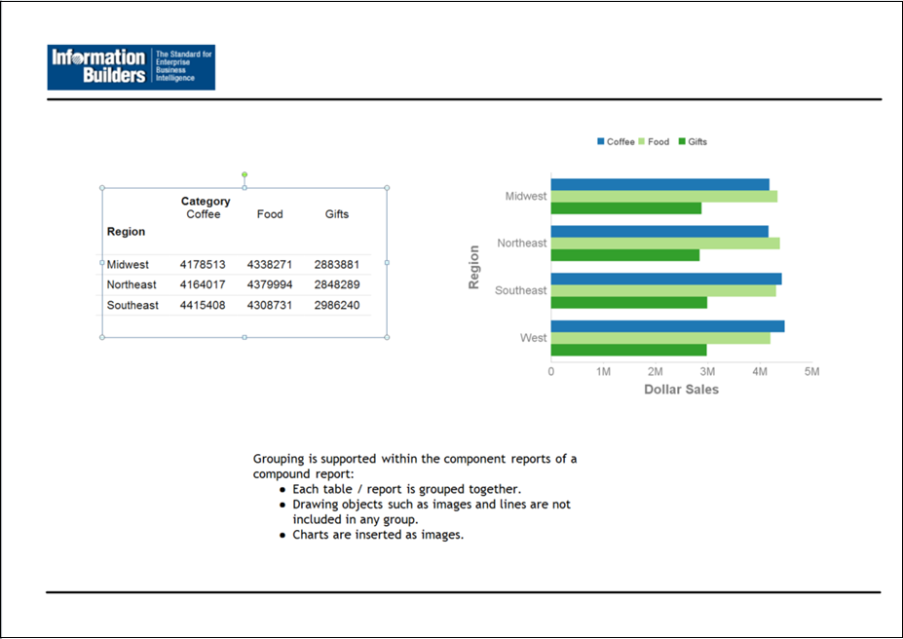Click the light green Food legend swatch
This screenshot has height=639, width=903.
(x=642, y=142)
